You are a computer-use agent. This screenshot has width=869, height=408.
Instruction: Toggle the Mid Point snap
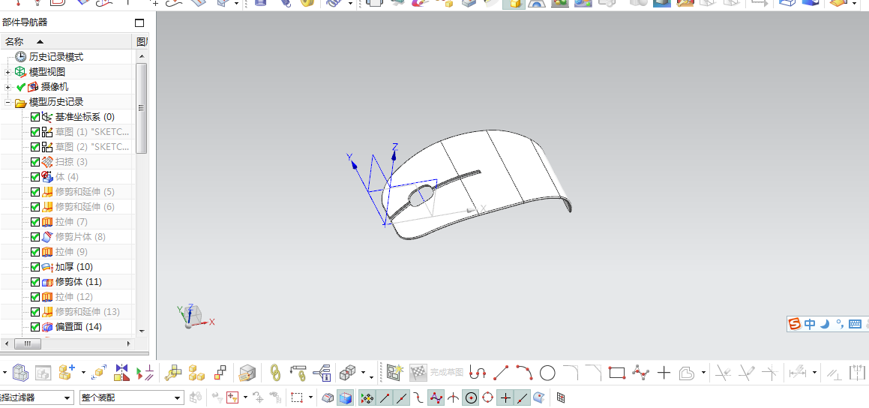pos(402,397)
